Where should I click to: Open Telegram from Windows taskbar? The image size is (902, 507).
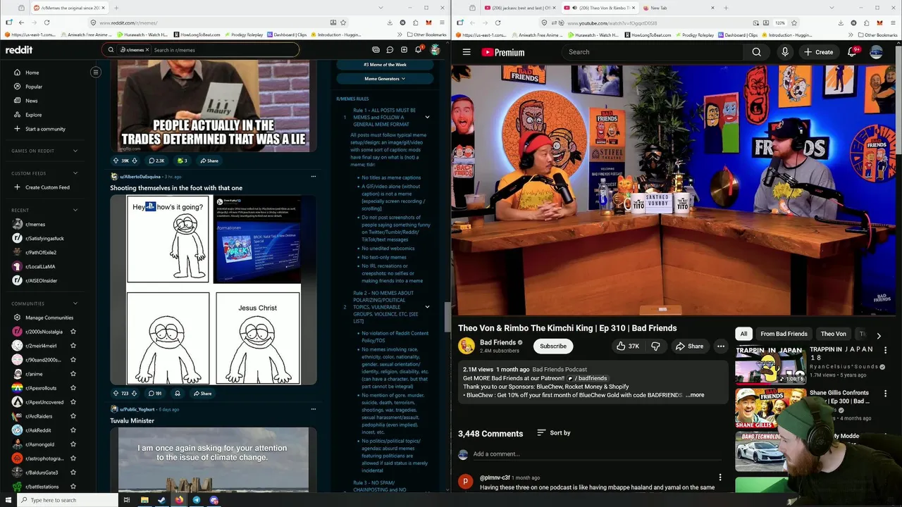pyautogui.click(x=197, y=500)
